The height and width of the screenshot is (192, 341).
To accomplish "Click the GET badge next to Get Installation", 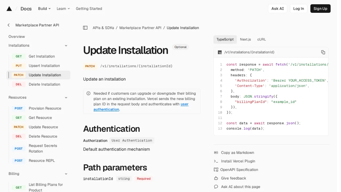I will (x=19, y=56).
